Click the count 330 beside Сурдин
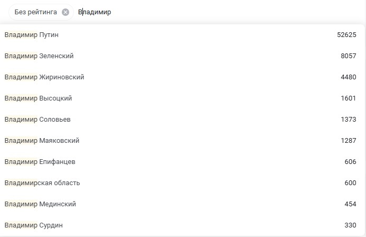Image resolution: width=366 pixels, height=237 pixels. pos(350,225)
